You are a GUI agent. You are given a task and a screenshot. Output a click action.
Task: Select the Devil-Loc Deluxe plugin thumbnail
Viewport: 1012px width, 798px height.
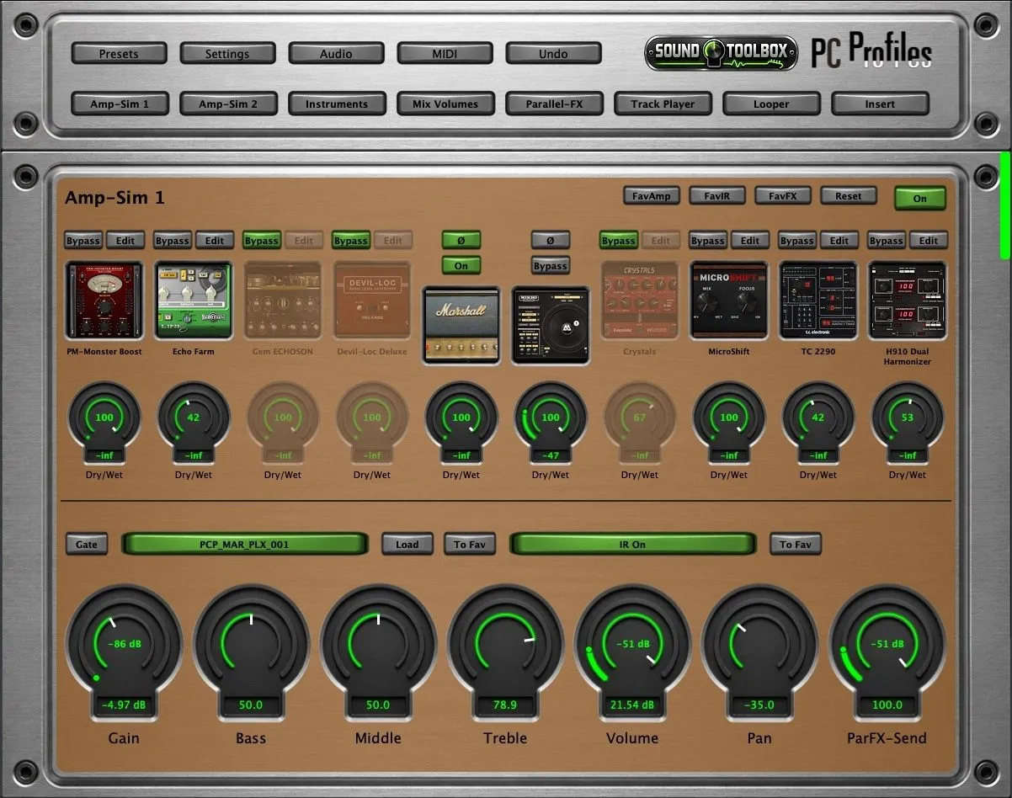pos(372,301)
